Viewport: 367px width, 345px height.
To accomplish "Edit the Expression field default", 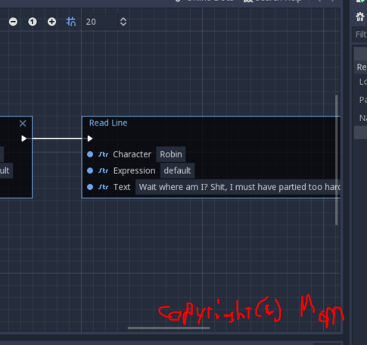I will pos(177,171).
